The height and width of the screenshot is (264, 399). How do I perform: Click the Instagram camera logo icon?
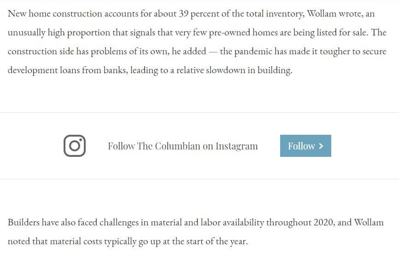[x=75, y=146]
